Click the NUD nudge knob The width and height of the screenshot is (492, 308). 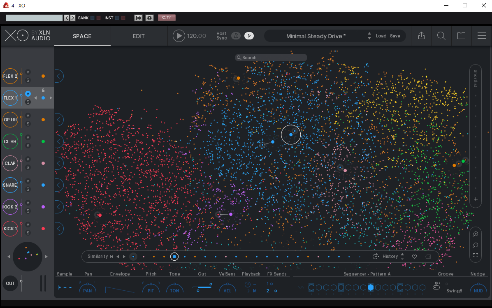point(478,288)
